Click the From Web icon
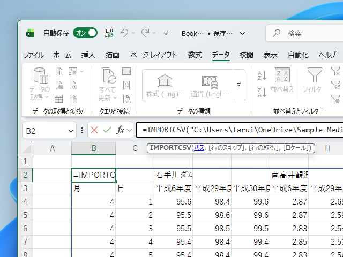Image resolution: width=343 pixels, height=257 pixels. tap(59, 85)
